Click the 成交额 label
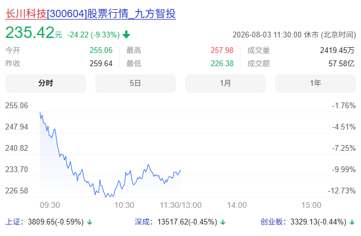The height and width of the screenshot is (236, 361). pyautogui.click(x=258, y=63)
